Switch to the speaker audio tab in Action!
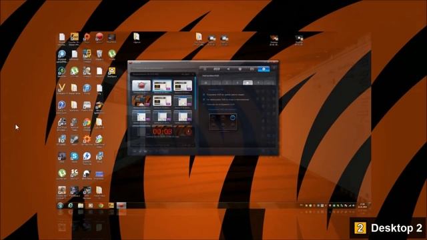The image size is (427, 240). (228, 69)
